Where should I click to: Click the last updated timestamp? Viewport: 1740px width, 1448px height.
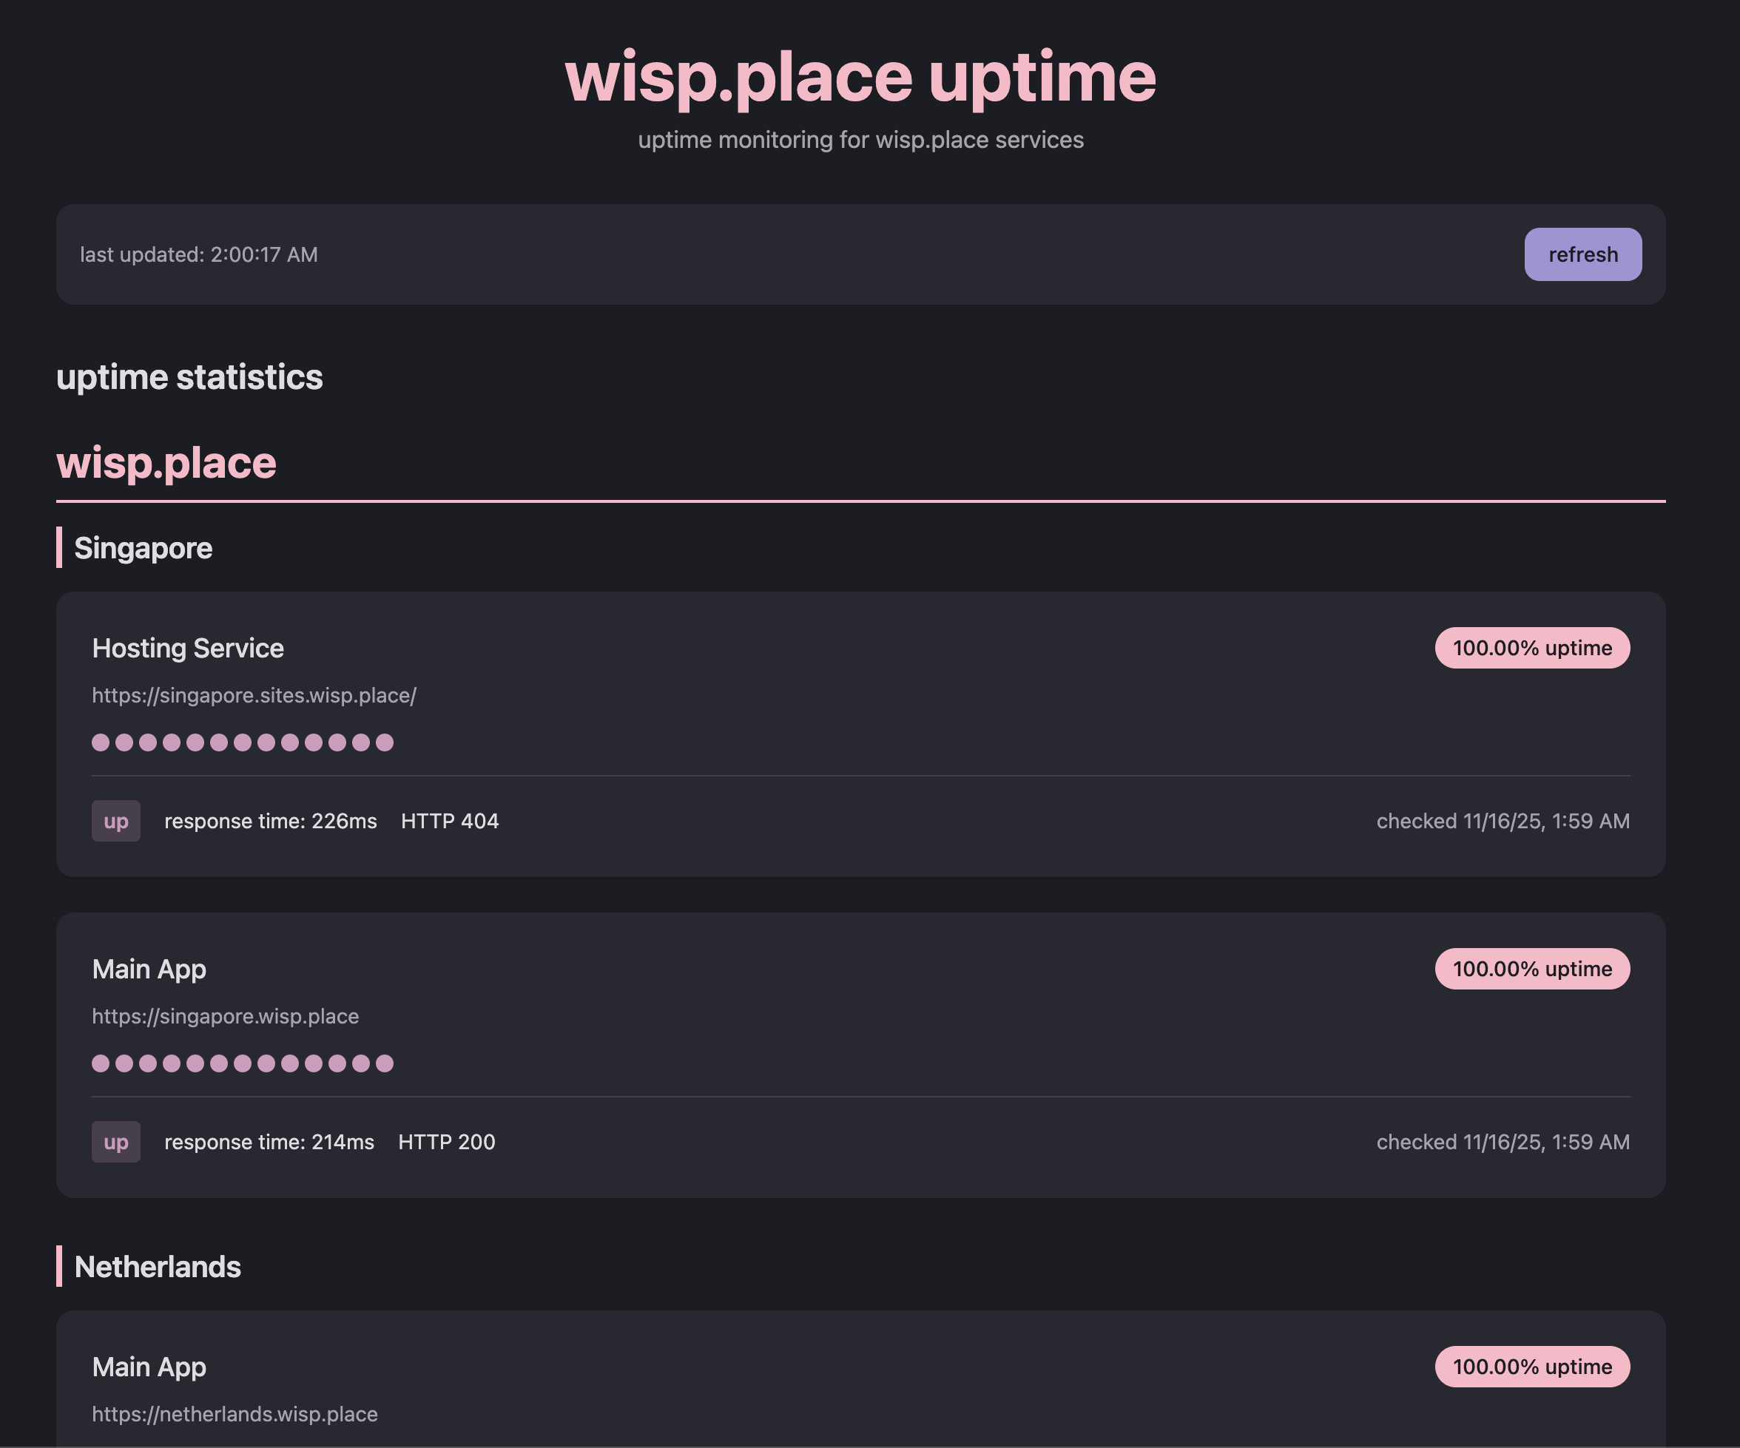tap(199, 254)
